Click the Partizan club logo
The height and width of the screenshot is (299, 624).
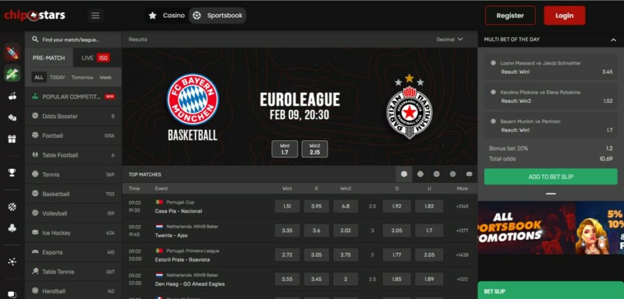[409, 106]
